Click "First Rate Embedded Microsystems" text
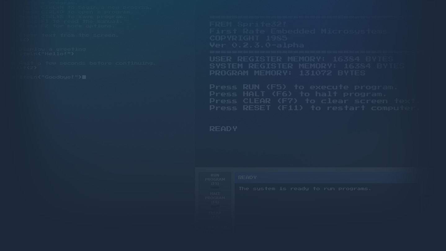This screenshot has width=446, height=251. pyautogui.click(x=298, y=31)
